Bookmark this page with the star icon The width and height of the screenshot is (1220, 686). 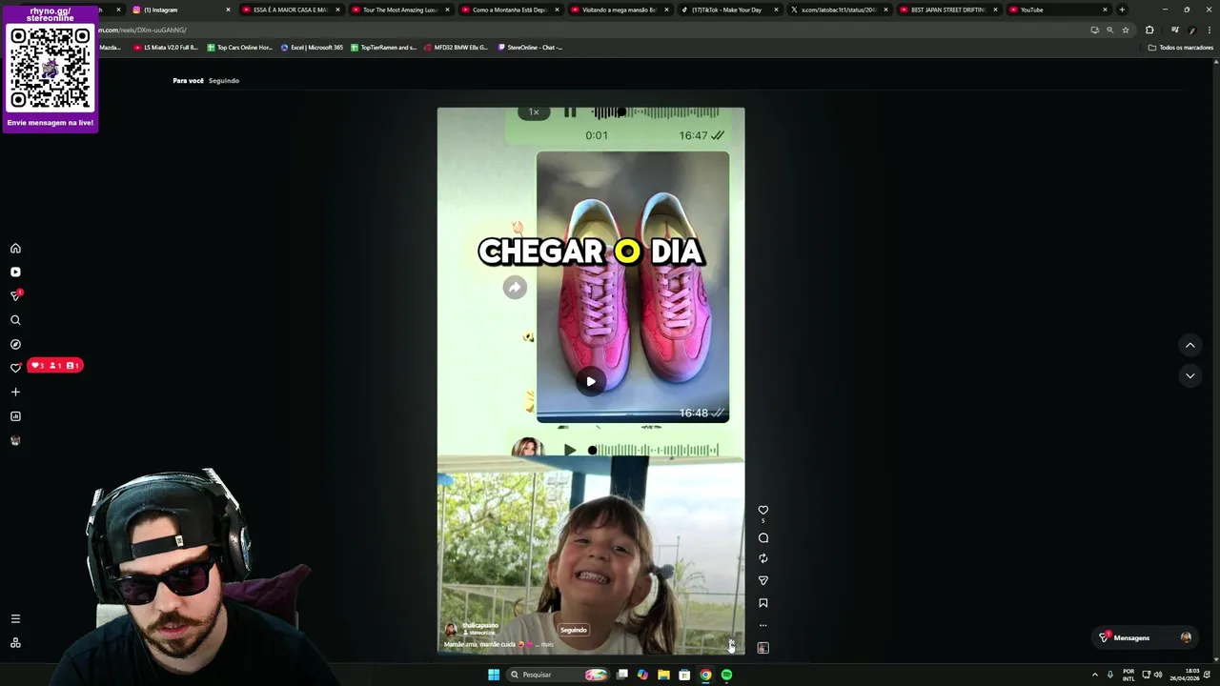pyautogui.click(x=1125, y=30)
